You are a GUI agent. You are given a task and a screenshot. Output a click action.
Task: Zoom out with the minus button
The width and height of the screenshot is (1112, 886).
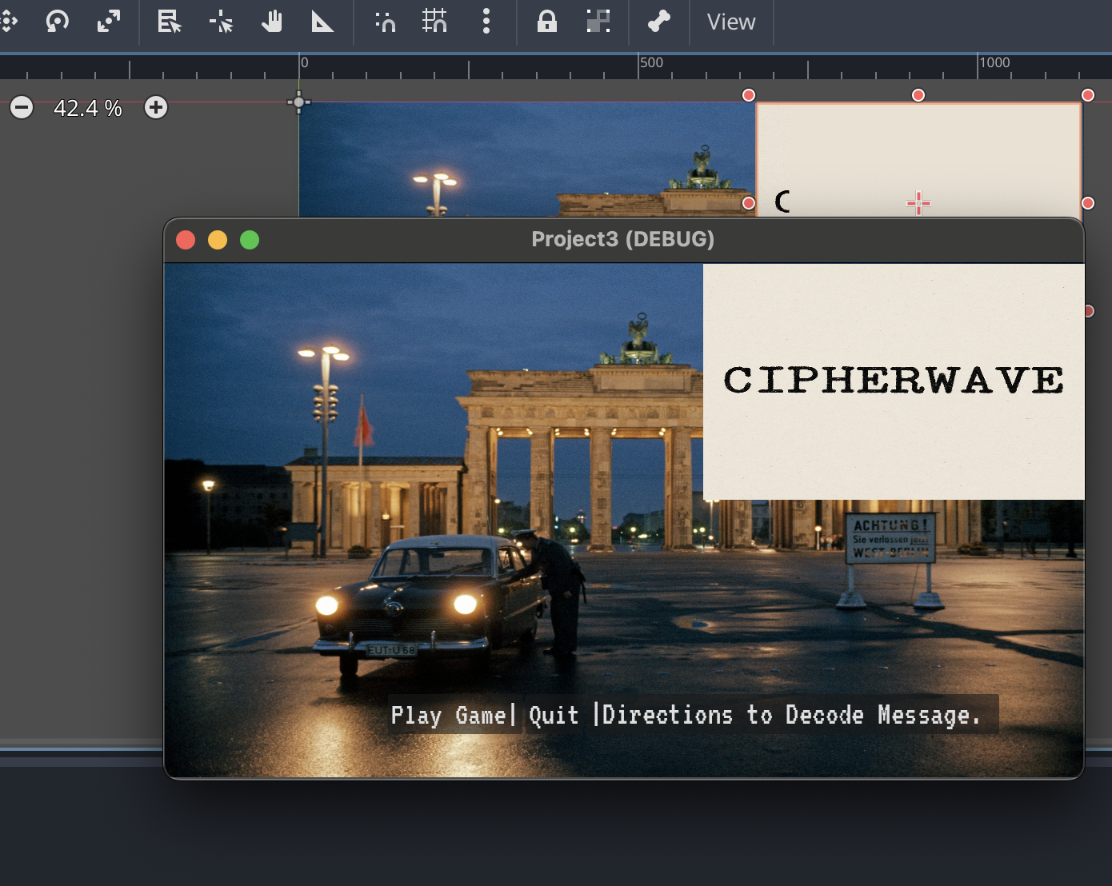pyautogui.click(x=22, y=107)
